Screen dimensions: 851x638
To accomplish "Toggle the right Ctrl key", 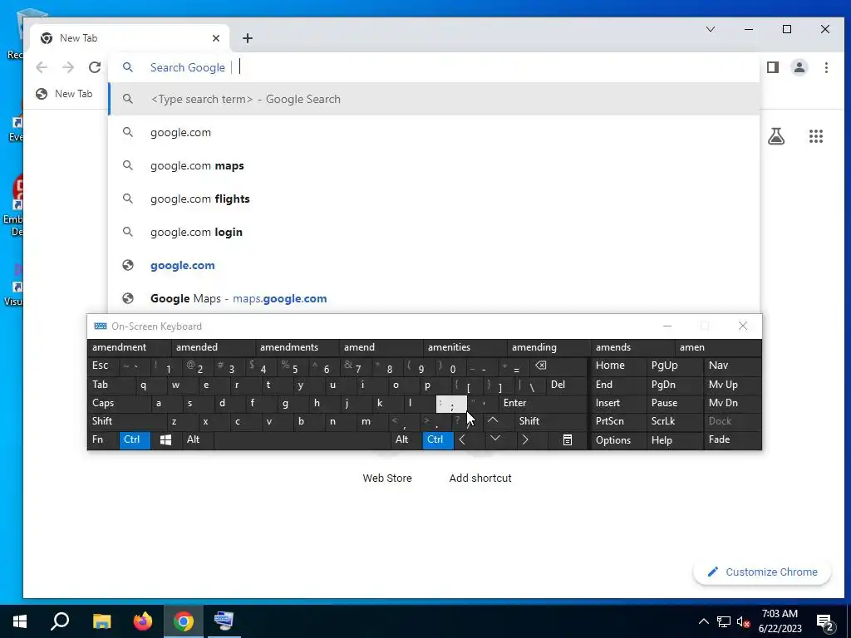I will (438, 439).
